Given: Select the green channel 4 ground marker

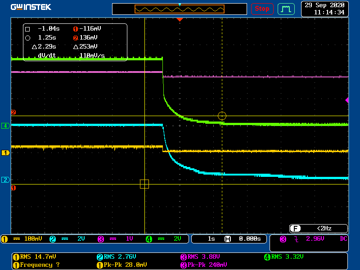Looking at the screenshot, I should (x=6, y=126).
